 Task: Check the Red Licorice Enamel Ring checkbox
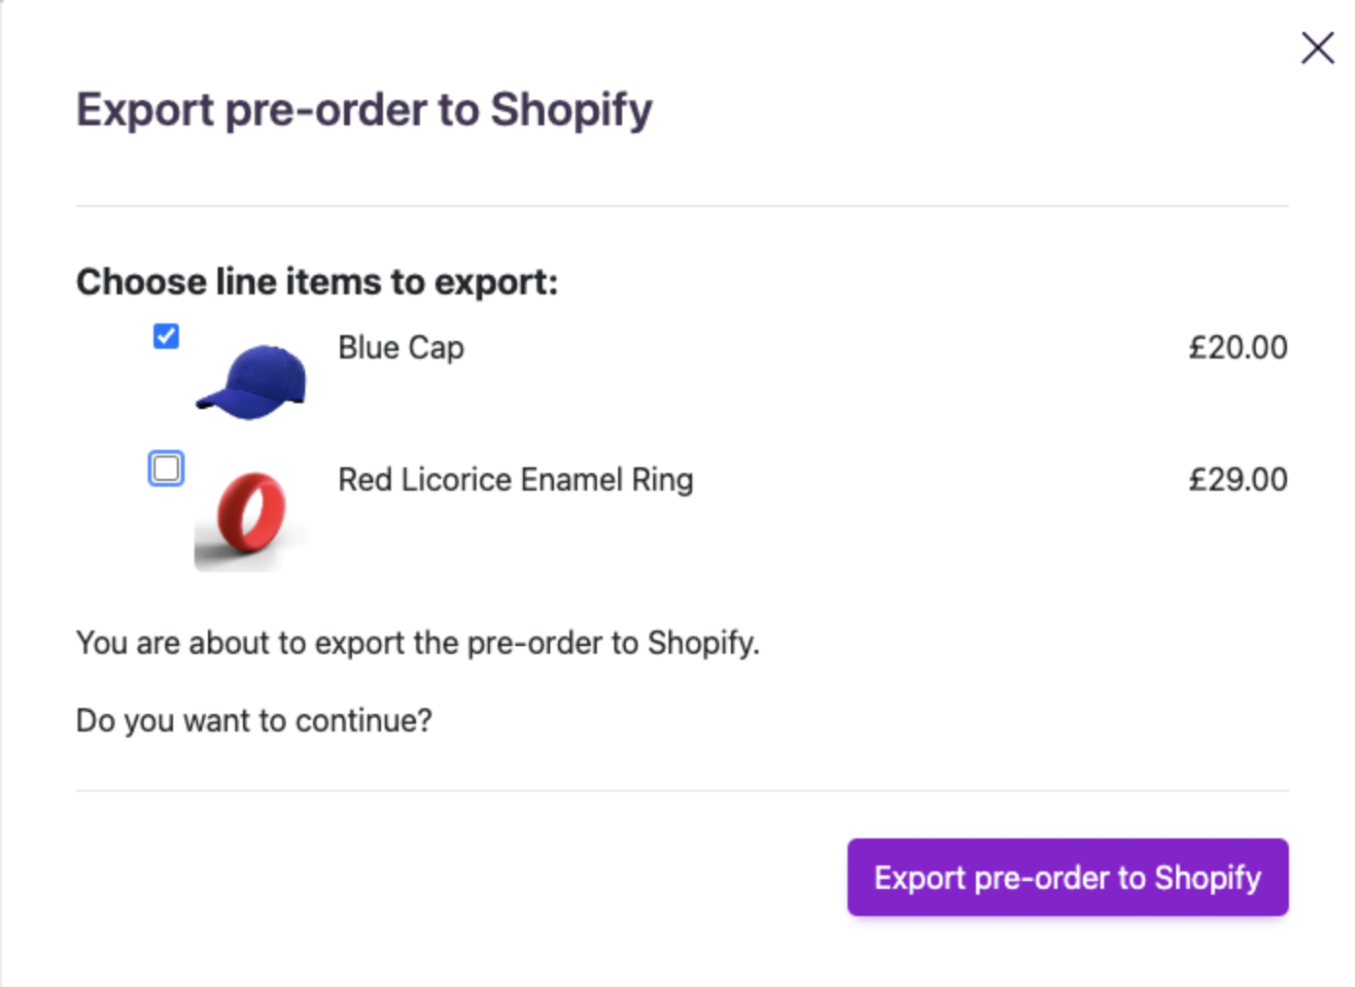166,468
